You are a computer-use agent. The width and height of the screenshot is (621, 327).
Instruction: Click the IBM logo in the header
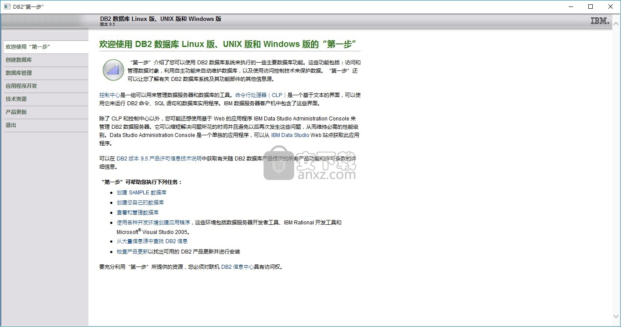pos(600,21)
